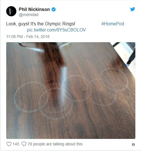Click the rightmost white ring in the photo
This screenshot has width=141, height=151.
tap(114, 80)
